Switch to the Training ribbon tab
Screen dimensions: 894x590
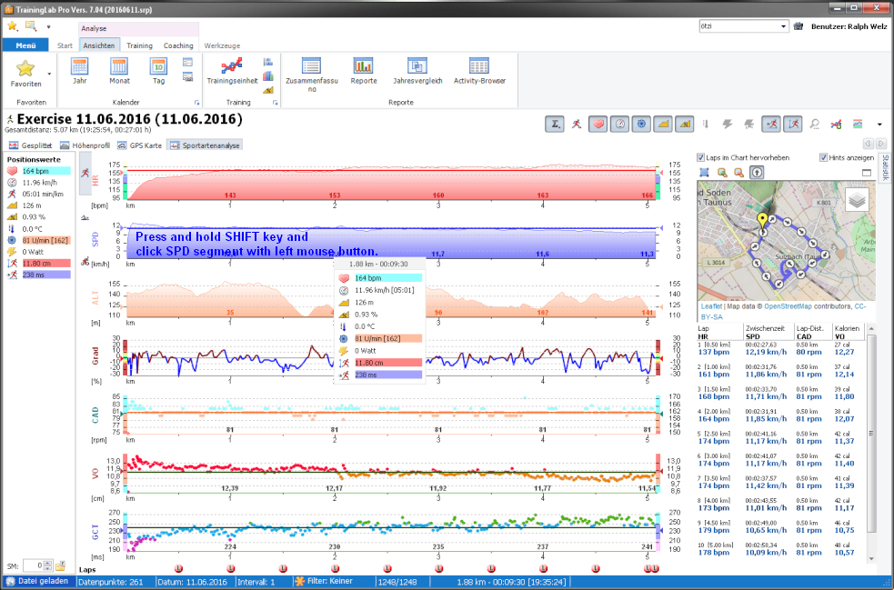coord(140,45)
